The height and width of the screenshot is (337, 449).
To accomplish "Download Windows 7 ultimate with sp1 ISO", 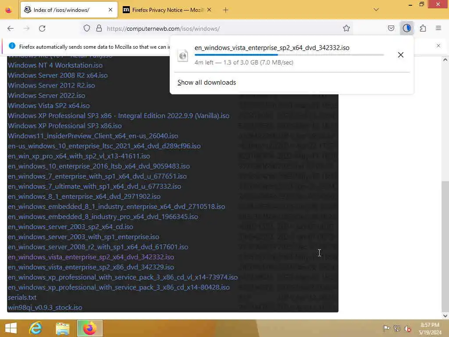I will click(94, 186).
